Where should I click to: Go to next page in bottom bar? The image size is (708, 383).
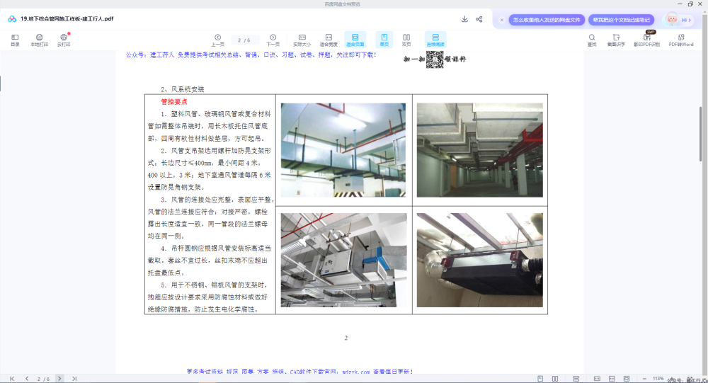pos(59,379)
